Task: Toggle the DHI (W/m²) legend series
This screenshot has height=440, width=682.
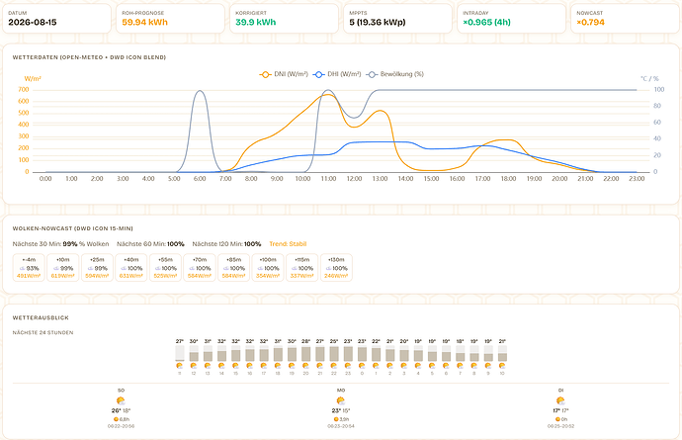Action: point(337,74)
